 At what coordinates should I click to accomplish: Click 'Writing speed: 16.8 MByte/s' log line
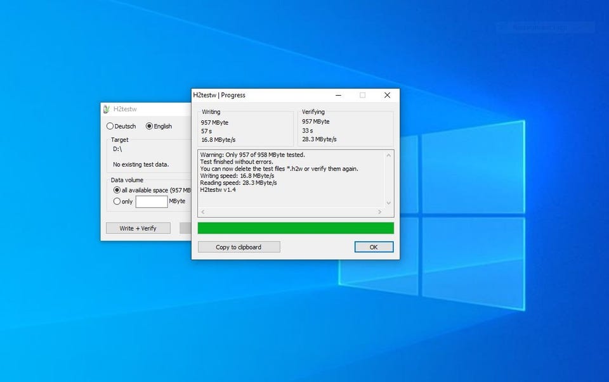237,175
